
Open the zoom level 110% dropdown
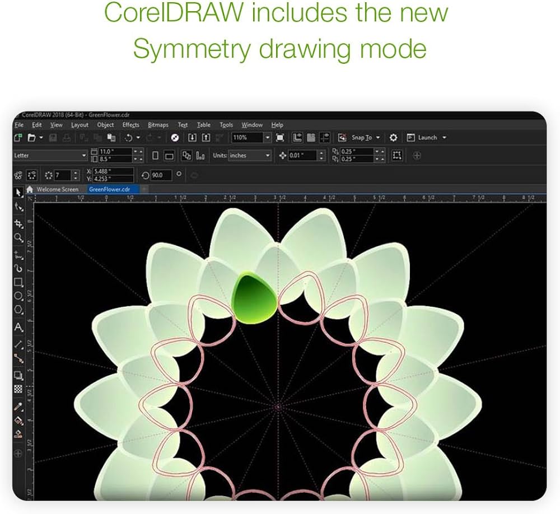(x=268, y=138)
